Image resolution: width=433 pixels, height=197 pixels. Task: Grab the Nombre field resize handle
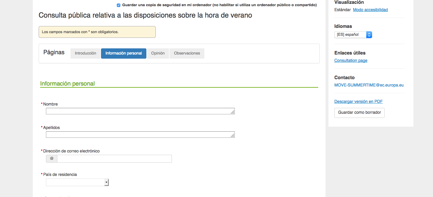coord(232,112)
